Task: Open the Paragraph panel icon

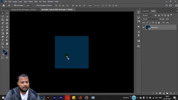Action: 139,36
